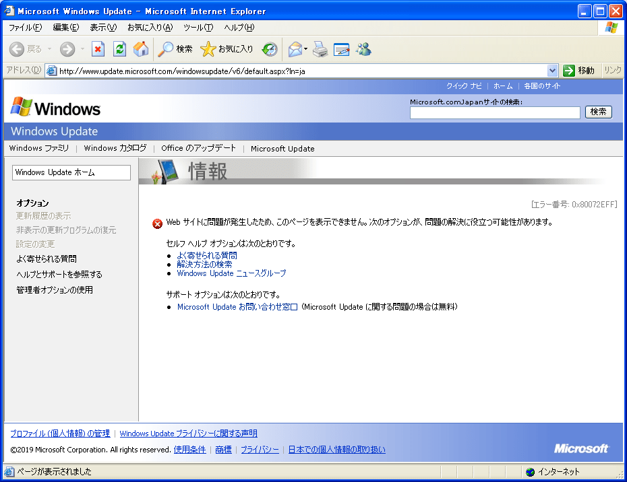This screenshot has height=482, width=627.
Task: Close the Internet Explorer window
Action: pos(616,11)
